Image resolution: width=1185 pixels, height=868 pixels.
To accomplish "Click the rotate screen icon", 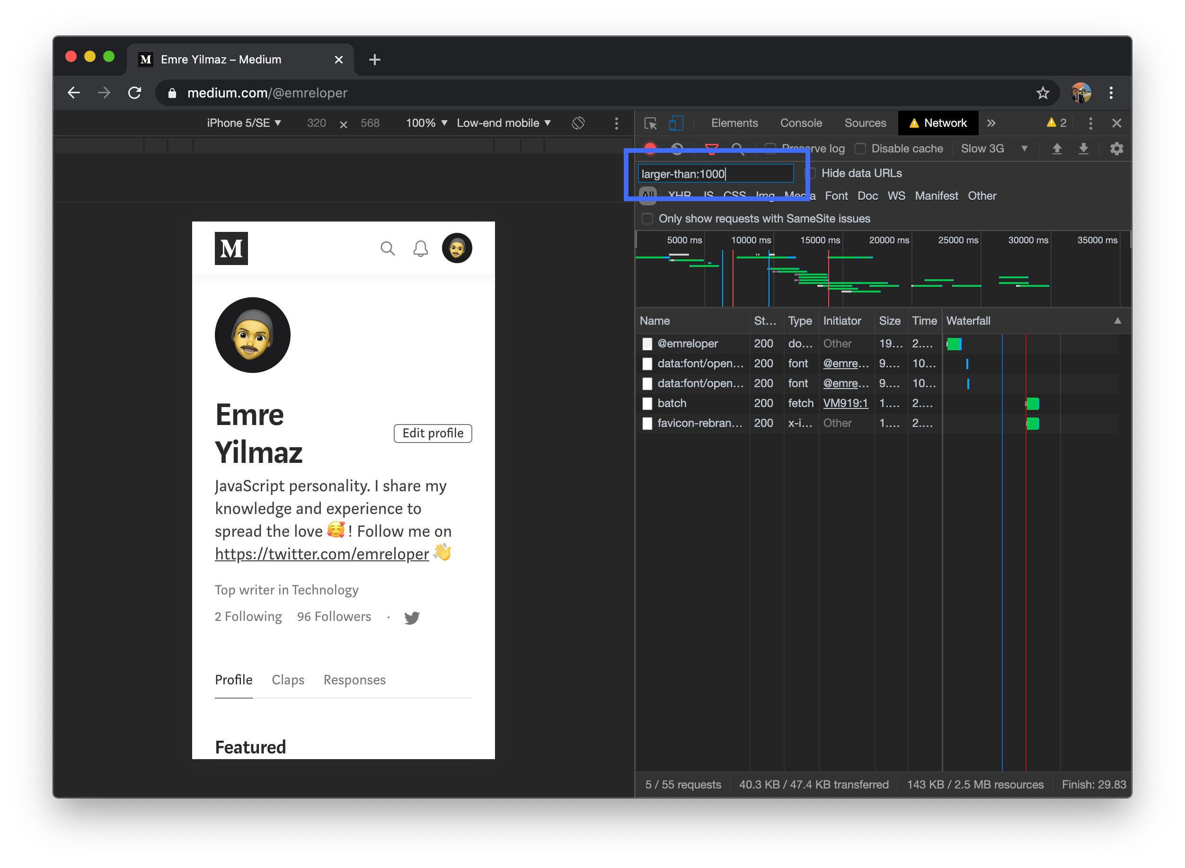I will tap(578, 123).
